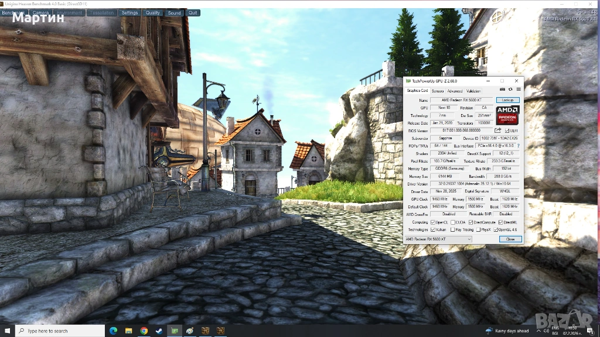This screenshot has height=337, width=600.
Task: Switch to the Sensors tab
Action: [438, 91]
